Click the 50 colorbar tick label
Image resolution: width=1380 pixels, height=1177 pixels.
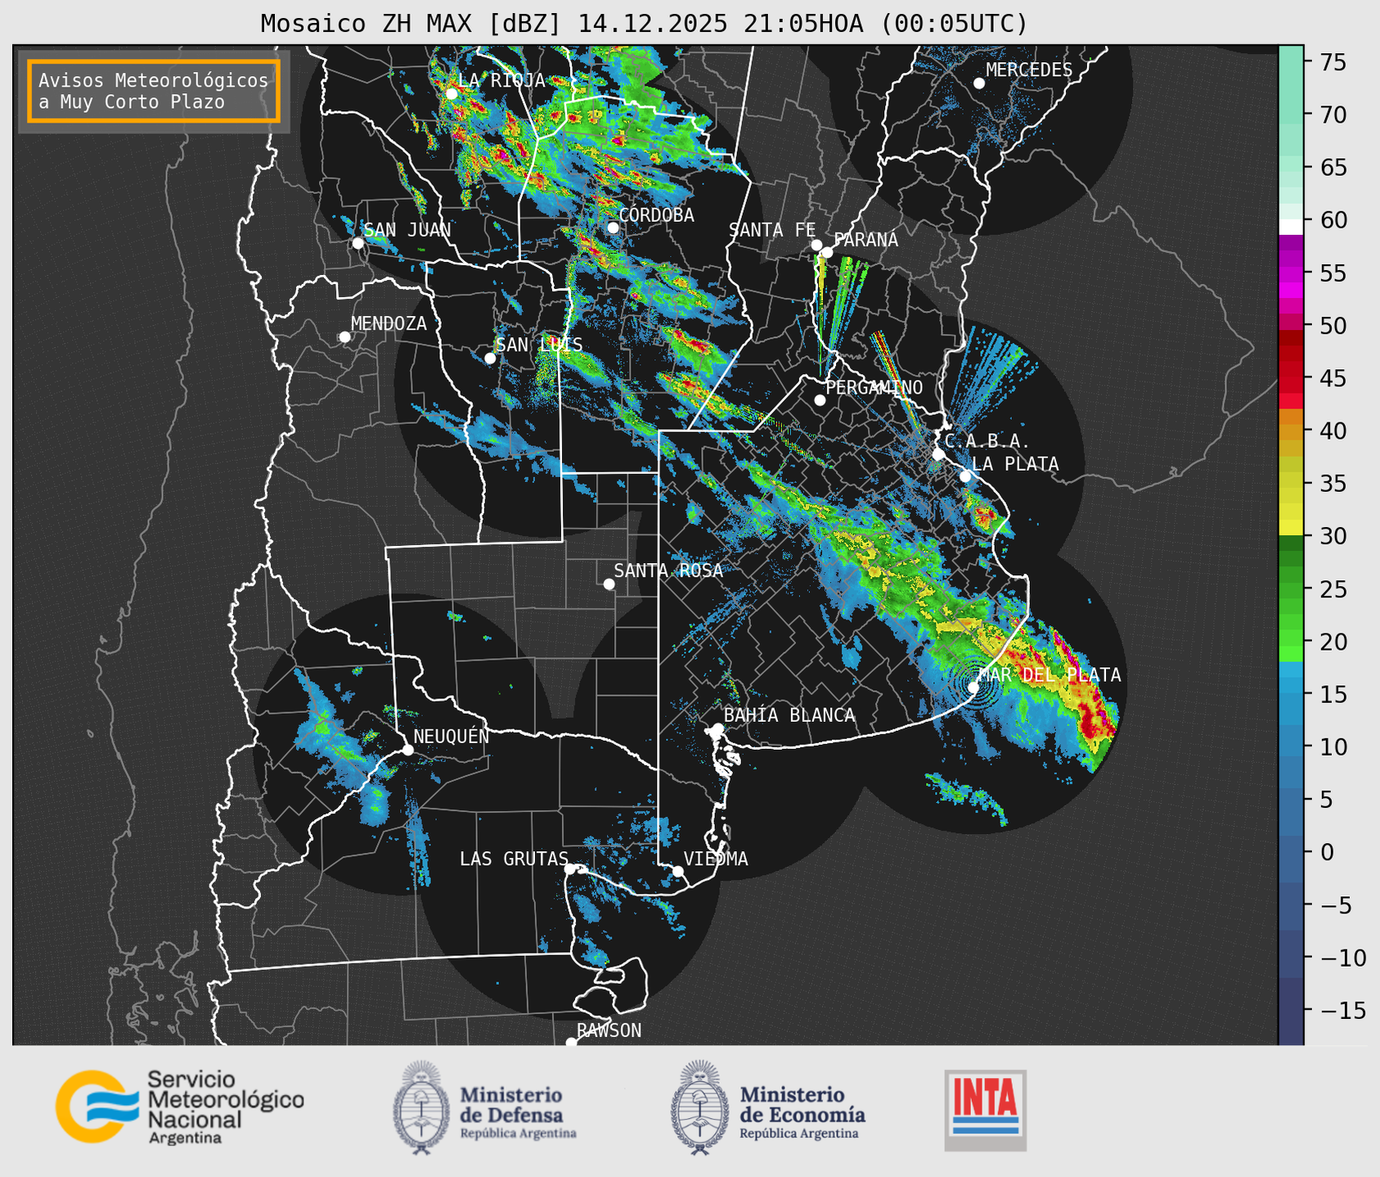pos(1333,326)
